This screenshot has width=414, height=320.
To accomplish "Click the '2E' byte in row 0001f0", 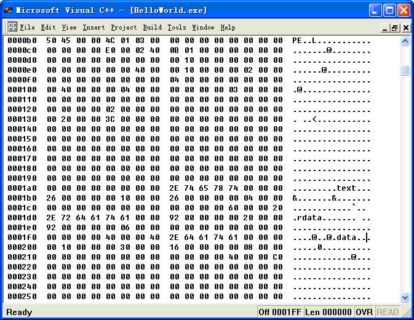I will pos(174,238).
